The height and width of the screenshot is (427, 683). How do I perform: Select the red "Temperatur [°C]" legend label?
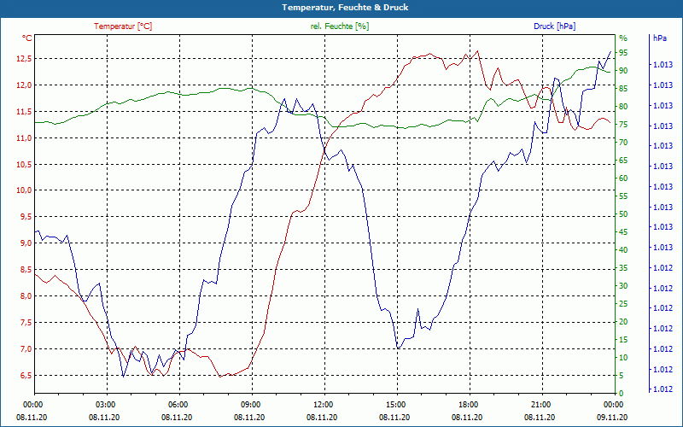(x=123, y=26)
